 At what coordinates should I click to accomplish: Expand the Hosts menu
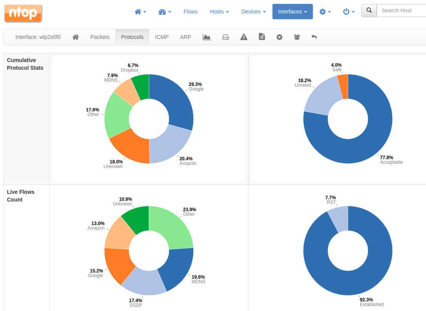pyautogui.click(x=219, y=12)
